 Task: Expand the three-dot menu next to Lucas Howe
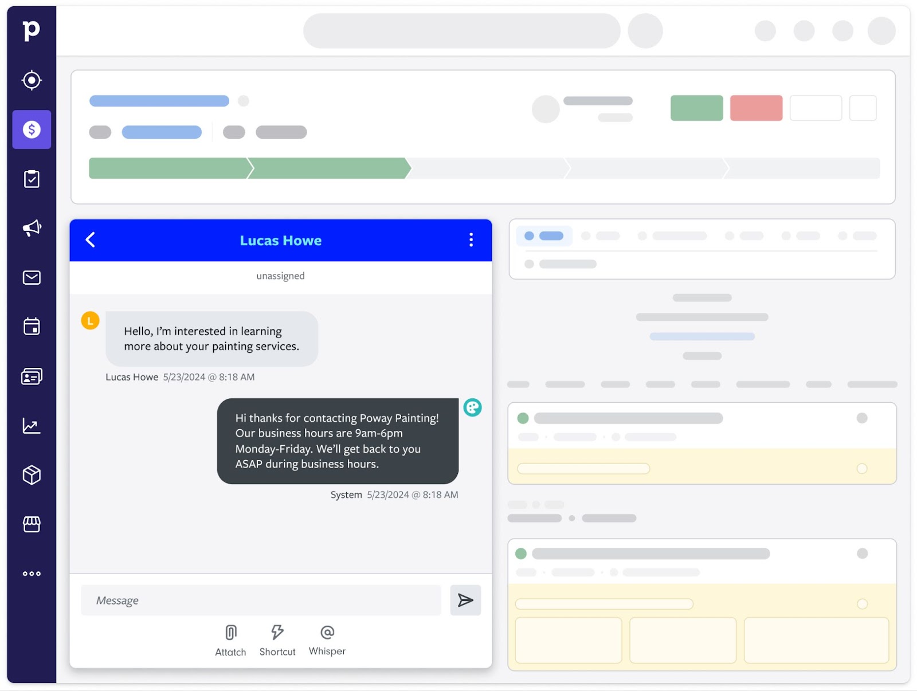pos(471,240)
